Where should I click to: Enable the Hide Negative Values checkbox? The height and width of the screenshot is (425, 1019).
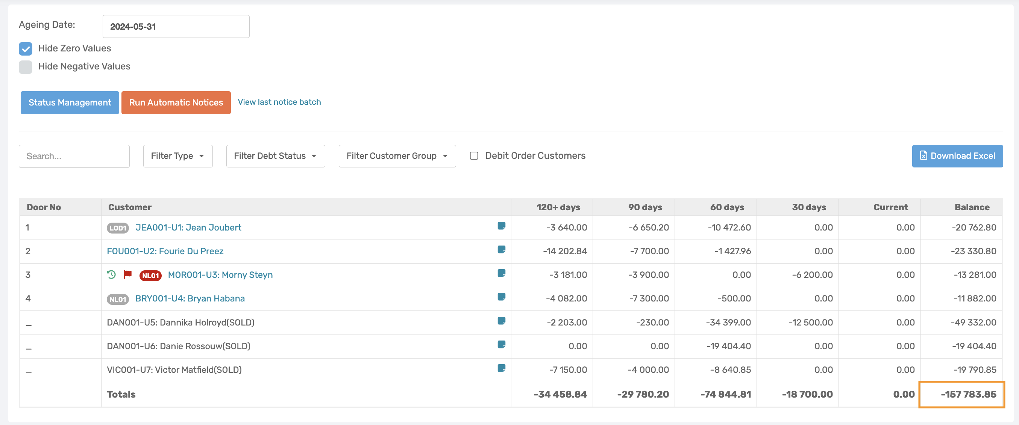click(x=26, y=67)
